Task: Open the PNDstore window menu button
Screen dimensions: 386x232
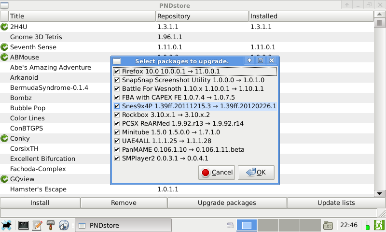Action: point(5,5)
